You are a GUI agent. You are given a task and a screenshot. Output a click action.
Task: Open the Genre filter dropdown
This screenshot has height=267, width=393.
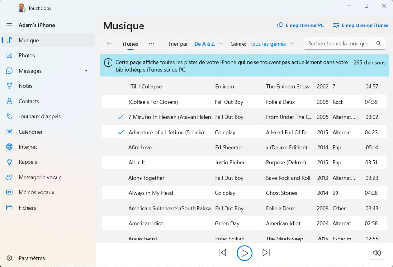272,44
